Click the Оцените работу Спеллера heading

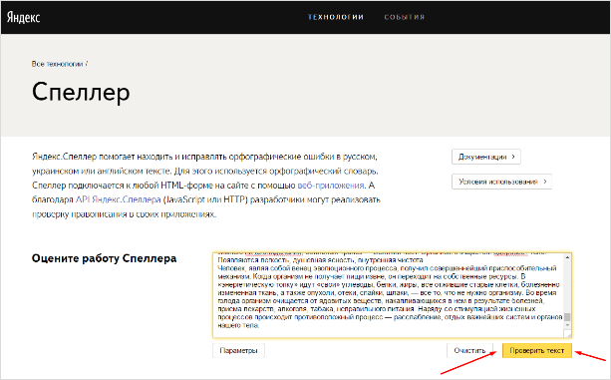[104, 258]
